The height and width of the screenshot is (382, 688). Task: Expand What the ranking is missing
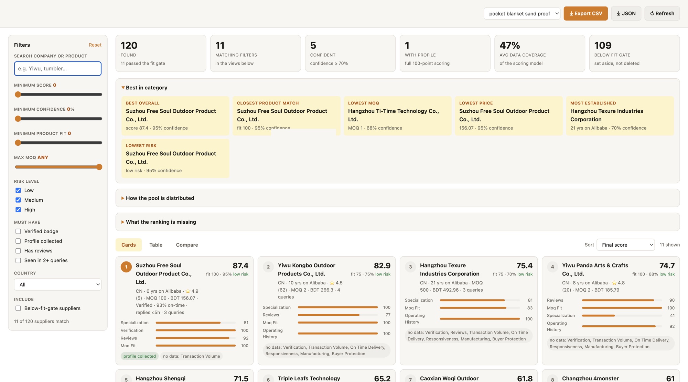pos(159,222)
